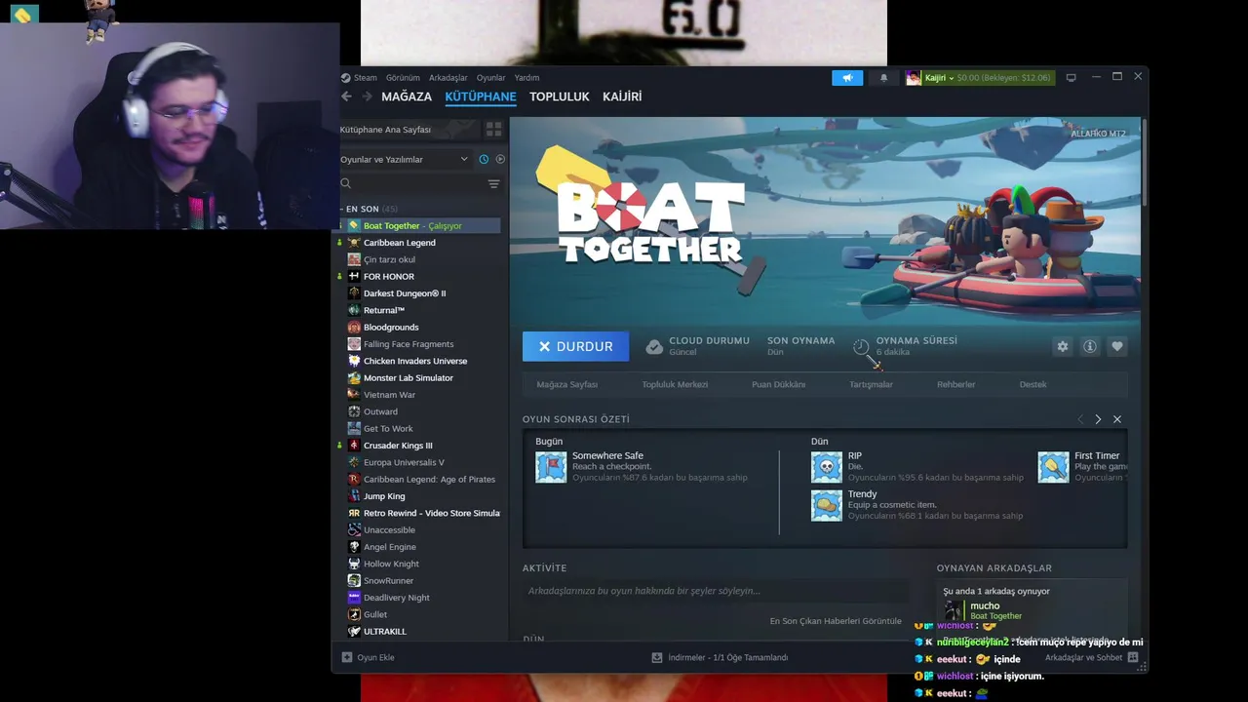Open the Destek link

pyautogui.click(x=1033, y=384)
